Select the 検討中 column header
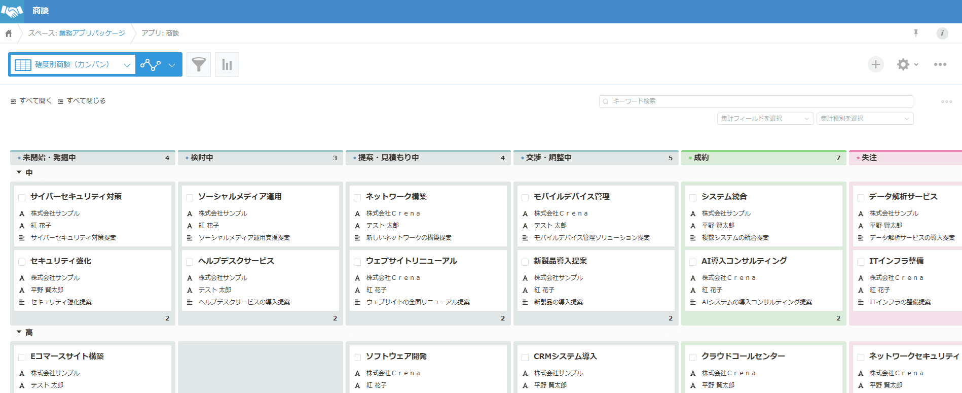962x393 pixels. point(261,158)
